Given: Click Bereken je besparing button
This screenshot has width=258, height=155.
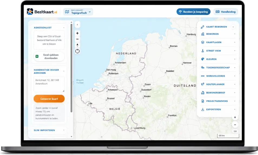Looking at the screenshot, I should (193, 12).
